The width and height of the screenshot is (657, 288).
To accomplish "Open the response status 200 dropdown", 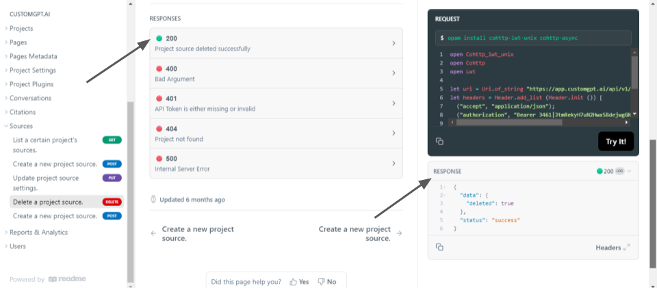I will [614, 171].
